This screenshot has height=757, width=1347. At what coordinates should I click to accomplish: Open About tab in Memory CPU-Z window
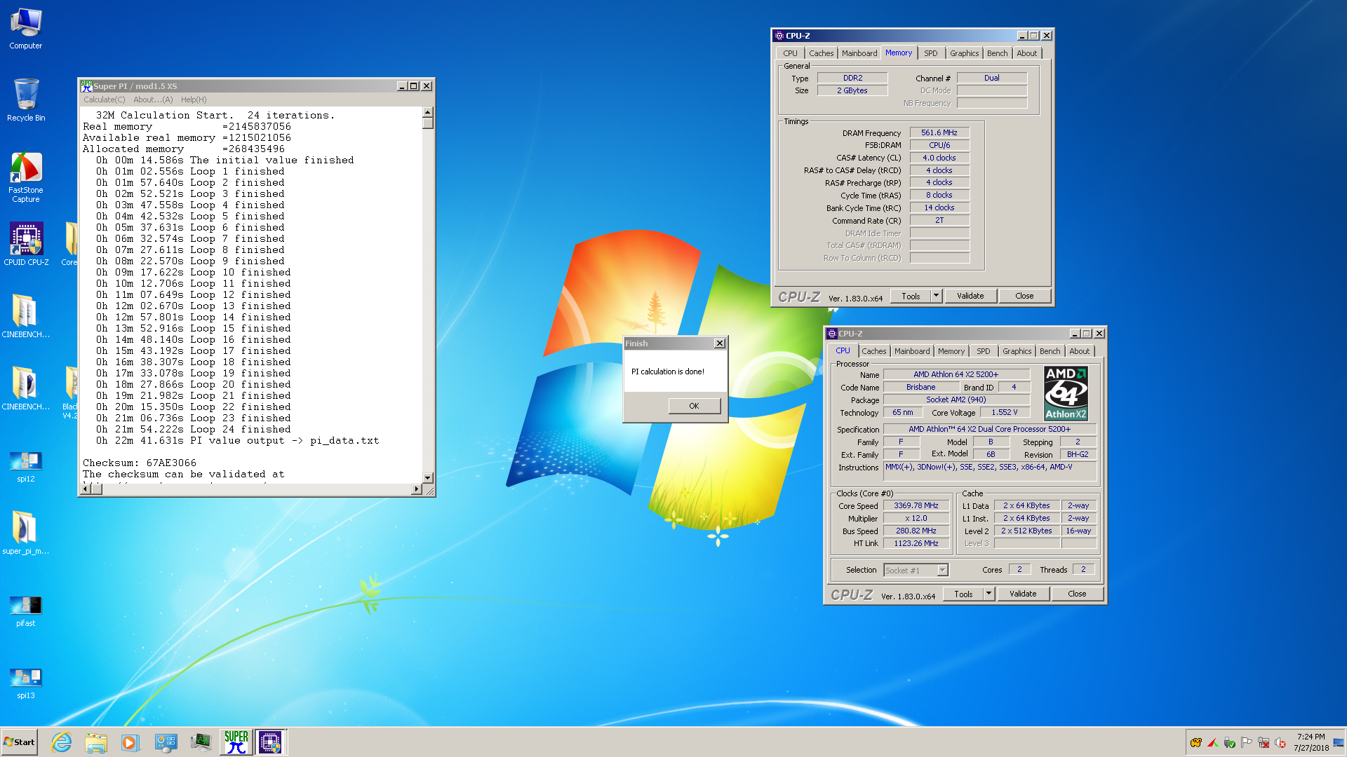1026,53
